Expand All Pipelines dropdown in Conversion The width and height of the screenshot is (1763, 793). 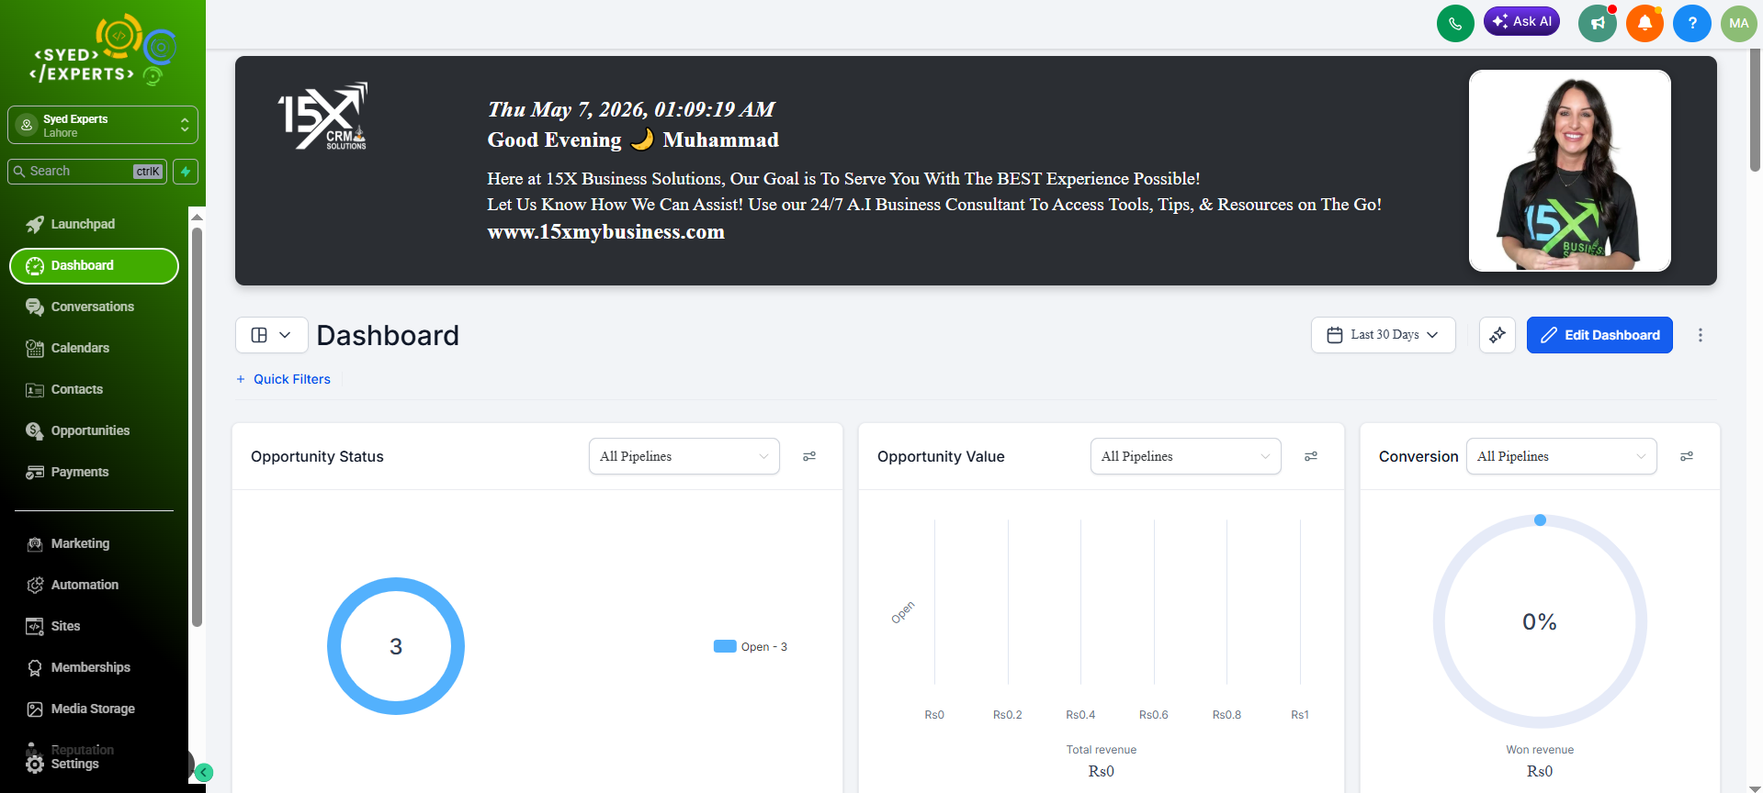1562,456
